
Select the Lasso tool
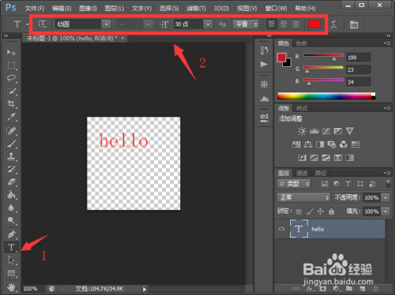[x=11, y=78]
